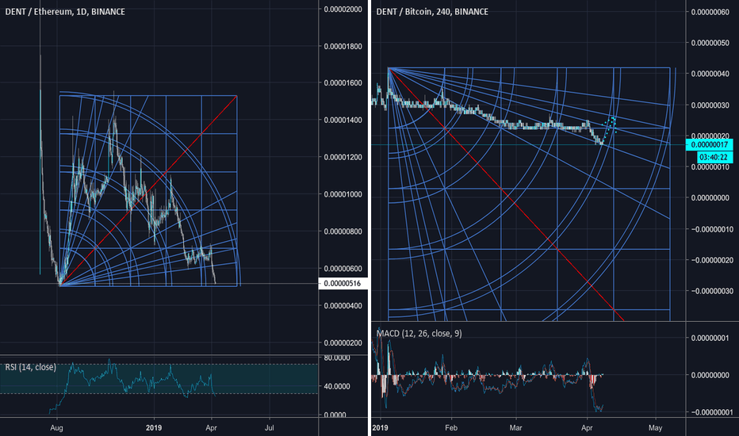Click the DENT / Ethereum, 1D, BINANCE chart title

[x=65, y=11]
